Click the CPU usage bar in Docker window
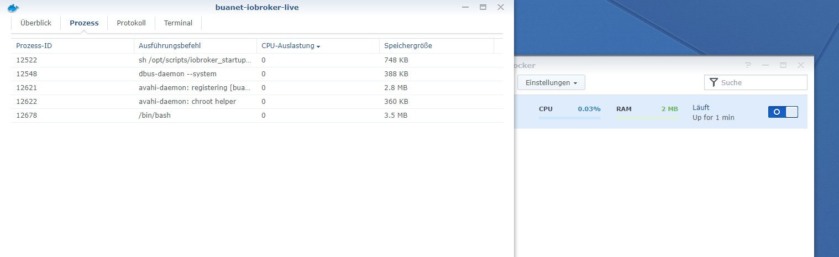This screenshot has width=839, height=257. coord(570,118)
